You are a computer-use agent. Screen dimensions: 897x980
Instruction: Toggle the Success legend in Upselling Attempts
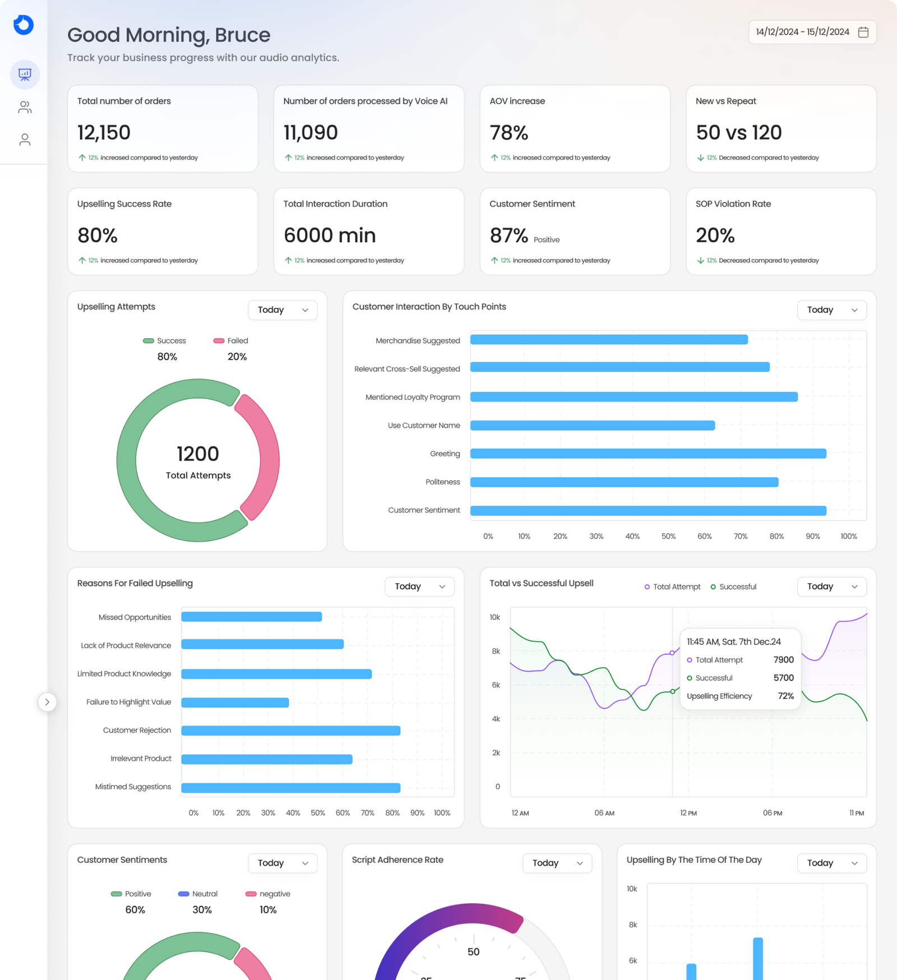coord(164,341)
